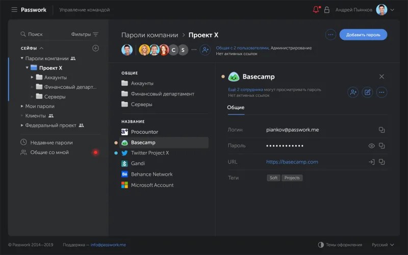Expand Федеральный проект vault arrow
Image resolution: width=408 pixels, height=255 pixels.
click(x=22, y=125)
